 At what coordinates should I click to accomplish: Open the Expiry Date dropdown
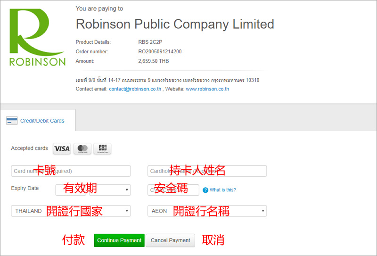(x=93, y=190)
